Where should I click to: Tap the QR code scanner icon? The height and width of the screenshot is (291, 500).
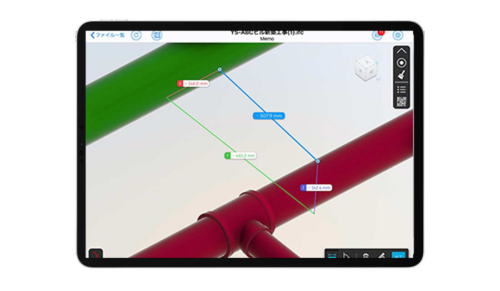[x=401, y=102]
